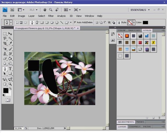Select the Crop tool
This screenshot has height=133, width=167.
[5, 43]
